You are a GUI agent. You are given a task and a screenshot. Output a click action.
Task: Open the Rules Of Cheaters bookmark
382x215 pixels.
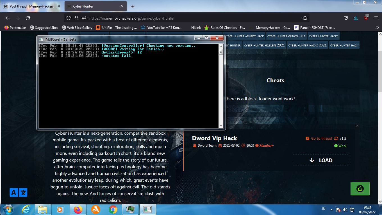point(225,27)
